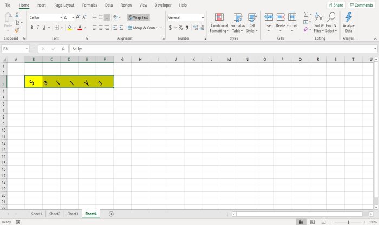Click the Cut scissors icon

click(17, 15)
